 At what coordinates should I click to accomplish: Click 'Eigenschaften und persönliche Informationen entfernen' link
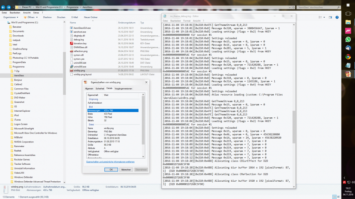coord(110,162)
